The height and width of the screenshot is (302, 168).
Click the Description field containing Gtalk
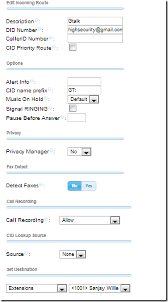click(x=95, y=21)
